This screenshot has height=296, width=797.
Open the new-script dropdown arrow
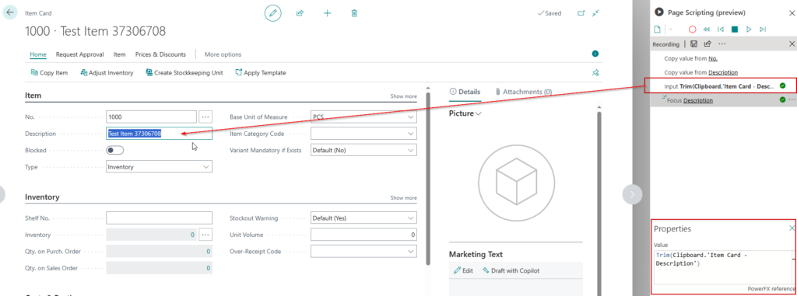point(670,30)
